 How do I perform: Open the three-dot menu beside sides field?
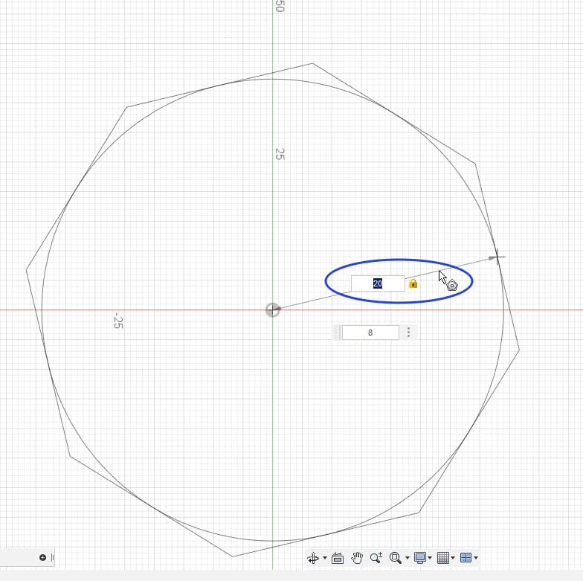pyautogui.click(x=409, y=332)
